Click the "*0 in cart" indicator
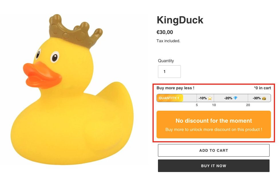 262,88
